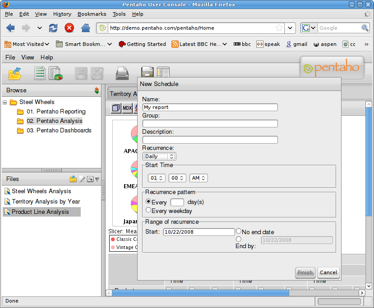Open the Pentaho open-file folder icon

tap(15, 73)
